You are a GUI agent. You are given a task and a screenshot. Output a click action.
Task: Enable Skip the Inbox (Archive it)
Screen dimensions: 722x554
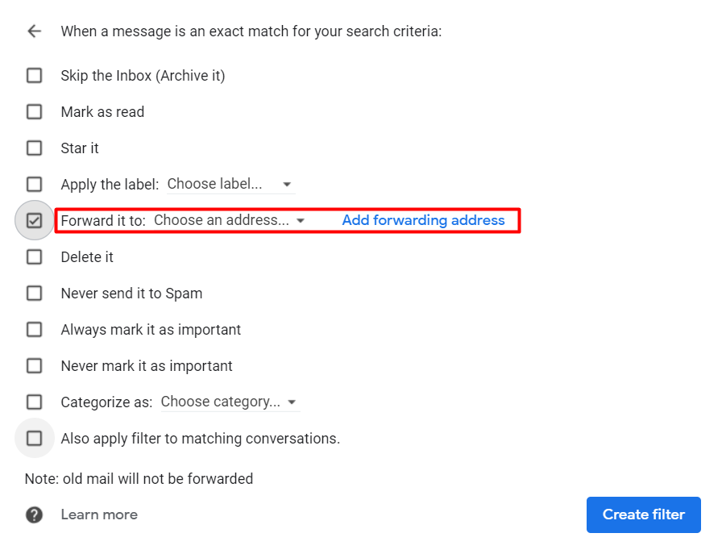[x=34, y=75]
